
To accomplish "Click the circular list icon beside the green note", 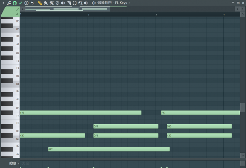I will [26, 3].
